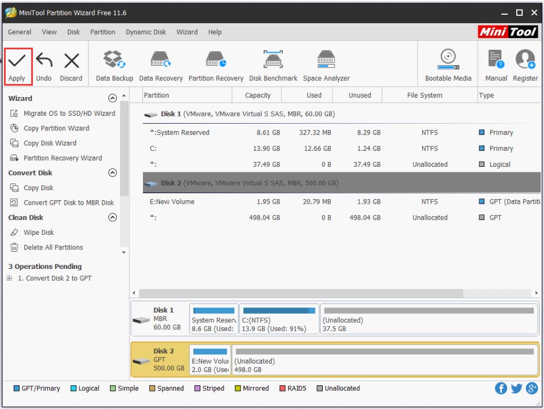The image size is (544, 409).
Task: Select the System Reserved partition row
Action: 341,133
